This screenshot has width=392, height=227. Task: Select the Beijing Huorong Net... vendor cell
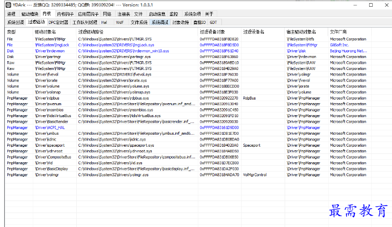[348, 51]
